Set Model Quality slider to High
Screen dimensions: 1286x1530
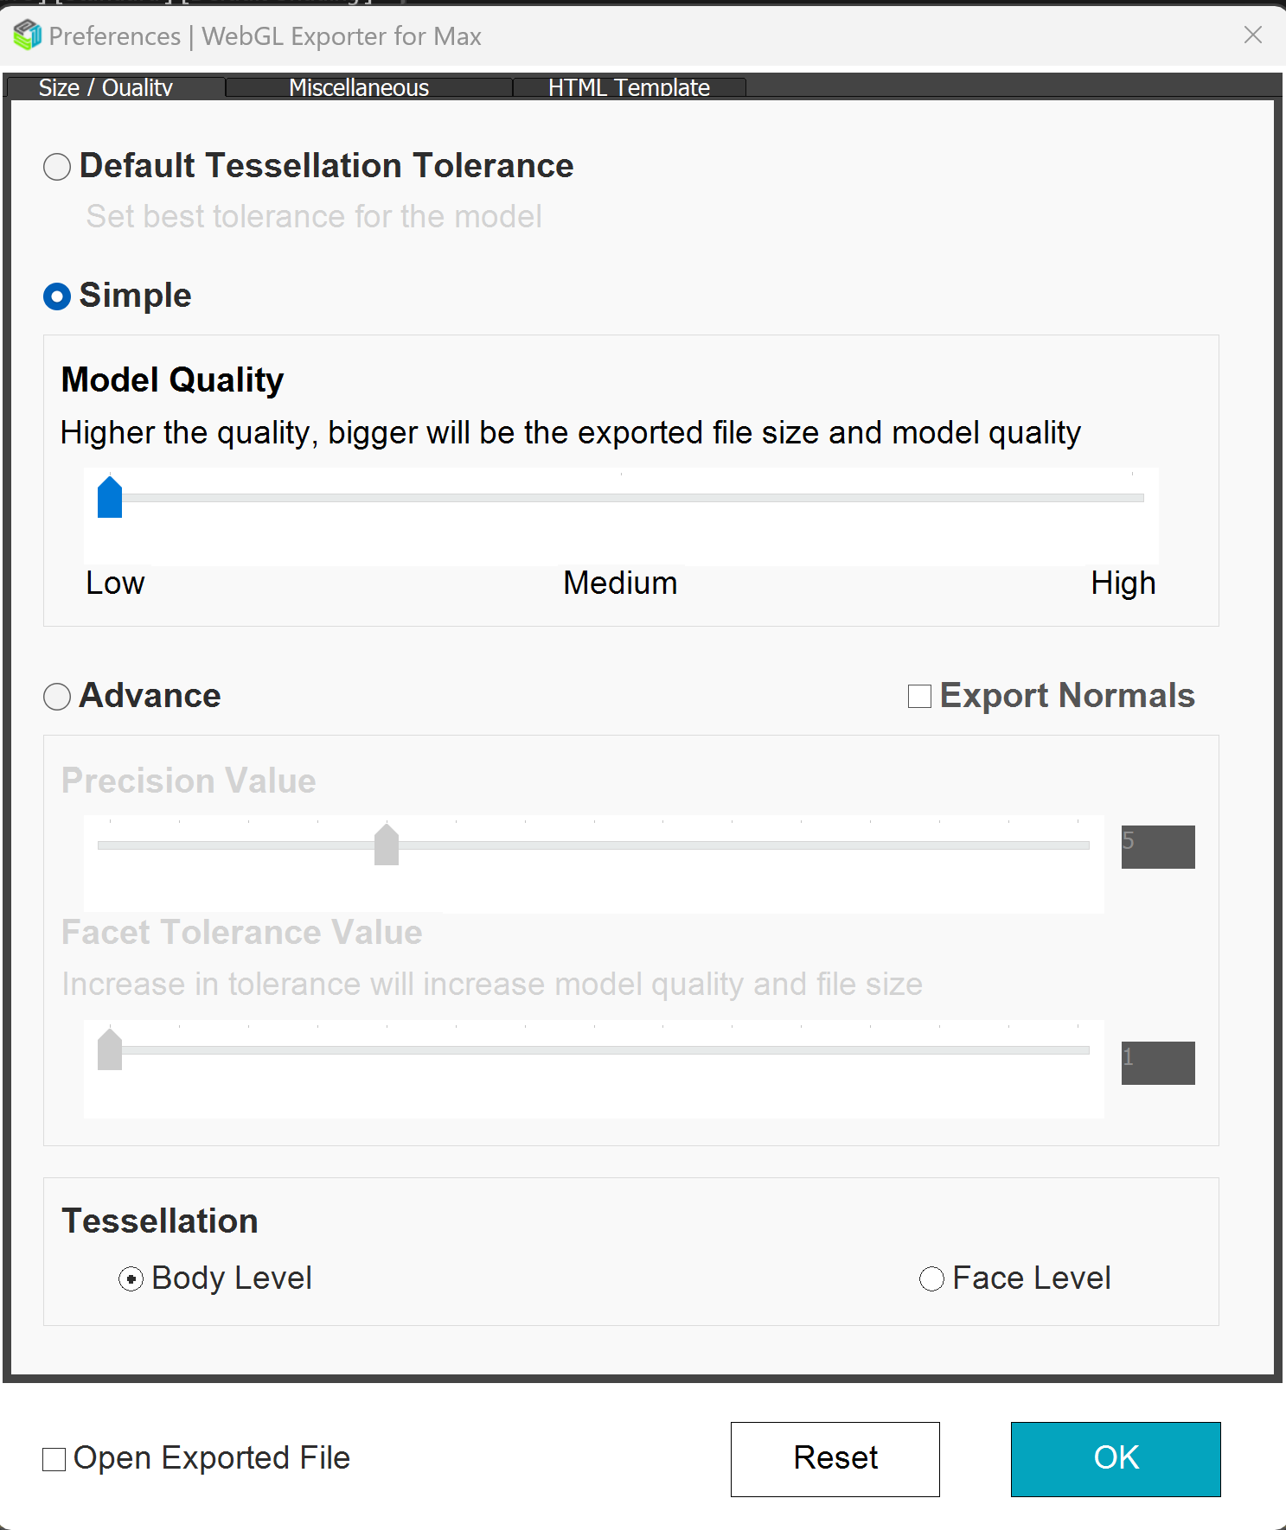coord(1132,498)
